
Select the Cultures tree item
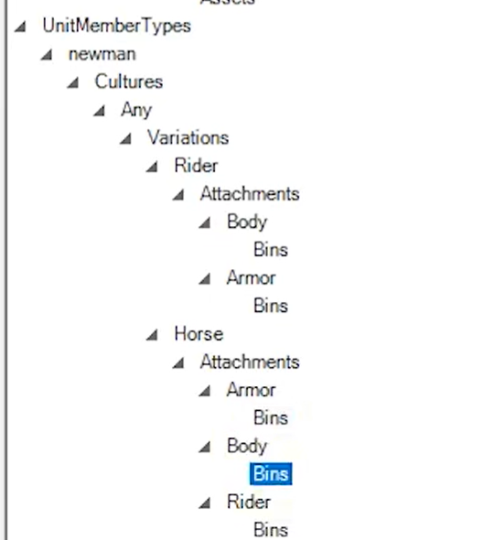(129, 82)
